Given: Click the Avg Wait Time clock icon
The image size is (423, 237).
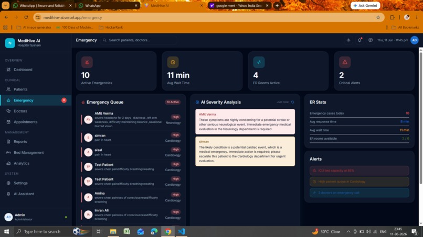Looking at the screenshot, I should 173,62.
